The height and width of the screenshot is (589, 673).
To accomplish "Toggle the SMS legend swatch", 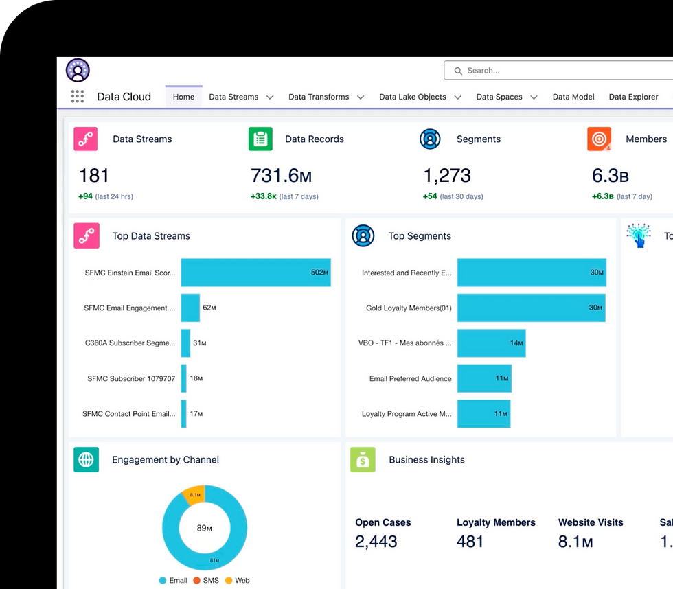I will point(196,581).
